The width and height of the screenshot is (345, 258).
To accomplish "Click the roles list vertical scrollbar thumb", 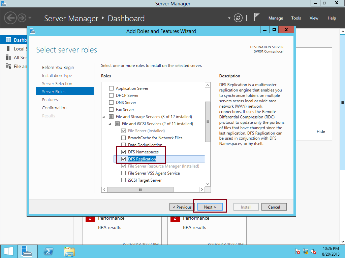I will pos(208,122).
